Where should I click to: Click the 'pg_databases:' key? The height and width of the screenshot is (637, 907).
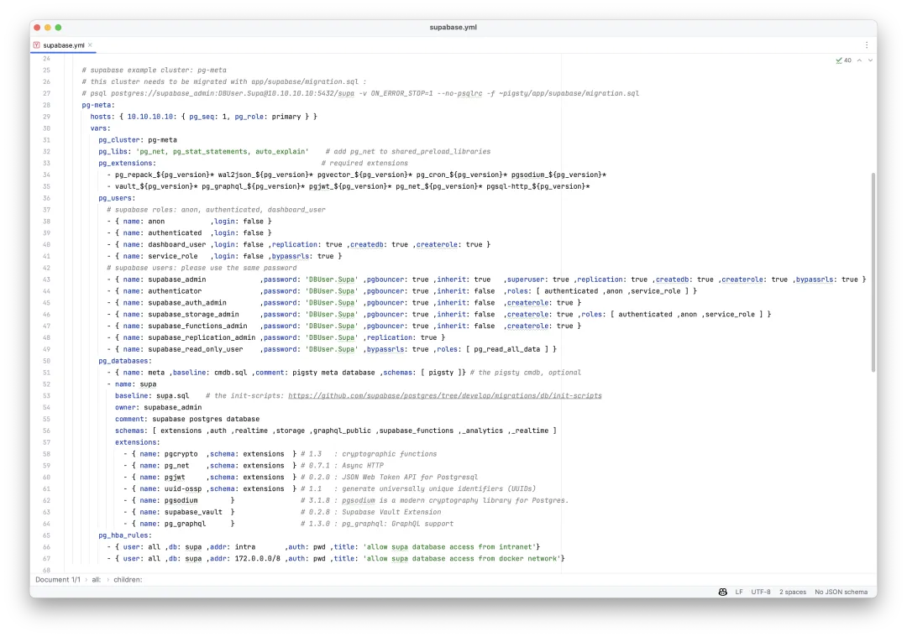pos(125,361)
